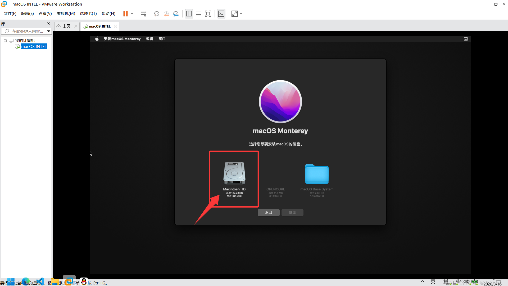Toggle the library sidebar view icon

tap(189, 14)
